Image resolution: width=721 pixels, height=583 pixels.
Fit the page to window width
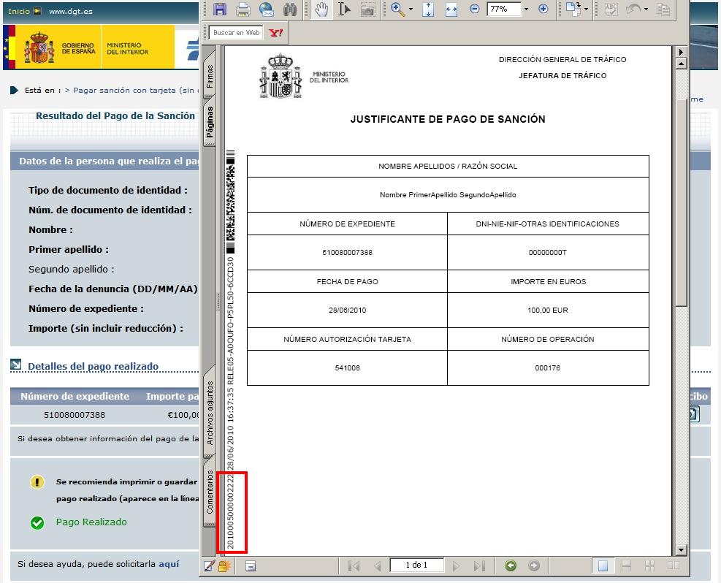(x=451, y=9)
